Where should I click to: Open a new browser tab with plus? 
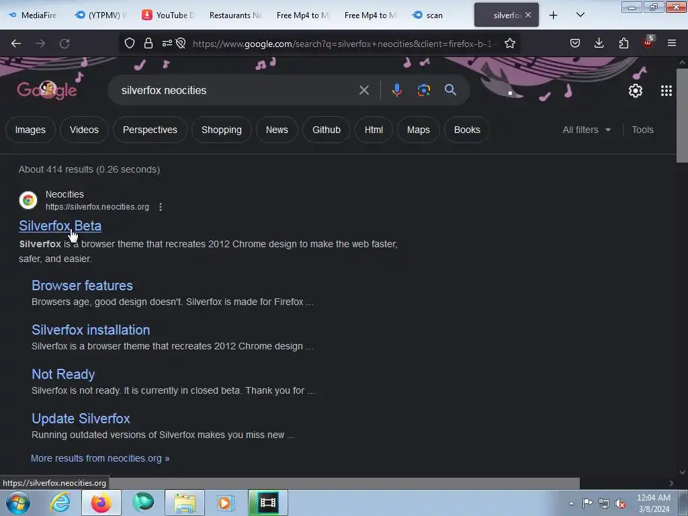[x=554, y=15]
